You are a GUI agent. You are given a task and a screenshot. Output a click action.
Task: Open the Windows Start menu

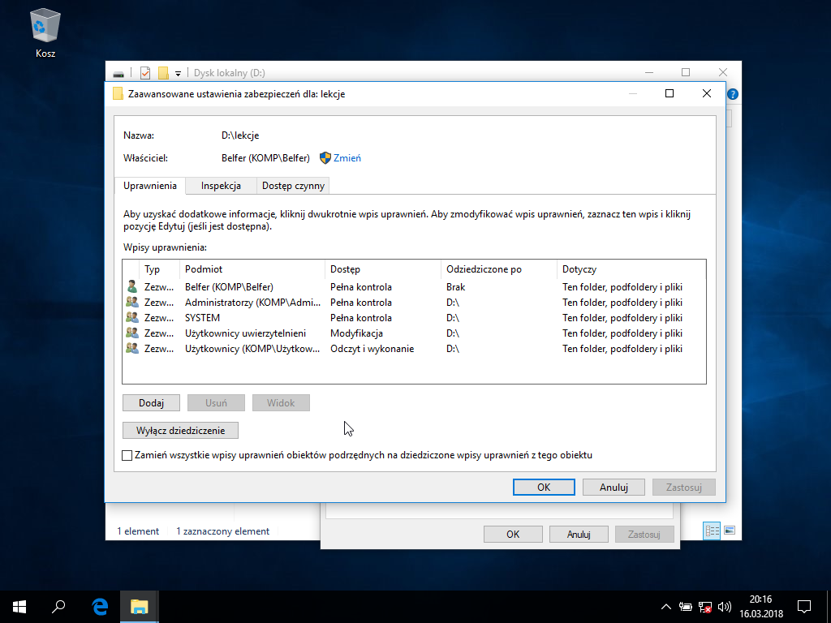click(x=19, y=607)
